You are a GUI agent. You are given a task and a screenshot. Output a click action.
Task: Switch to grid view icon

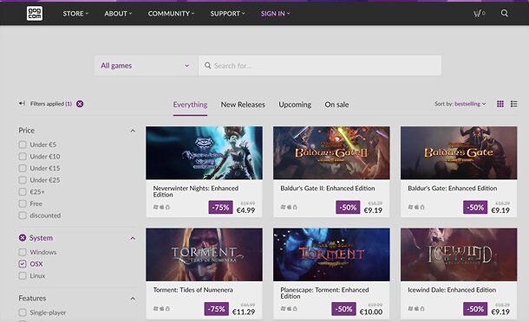point(500,104)
